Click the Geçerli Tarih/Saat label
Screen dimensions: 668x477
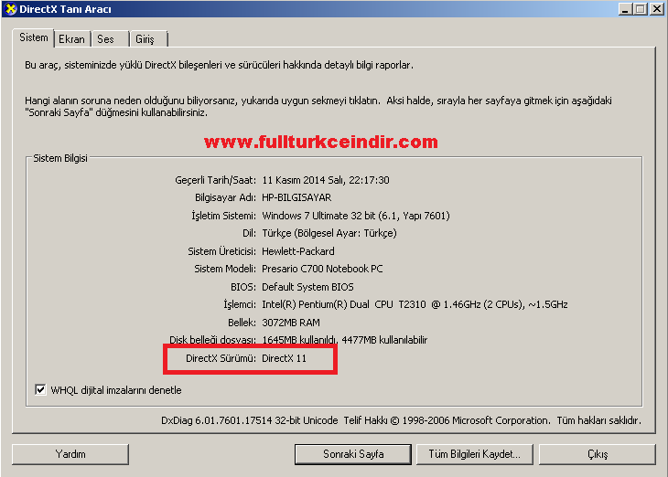pyautogui.click(x=216, y=180)
